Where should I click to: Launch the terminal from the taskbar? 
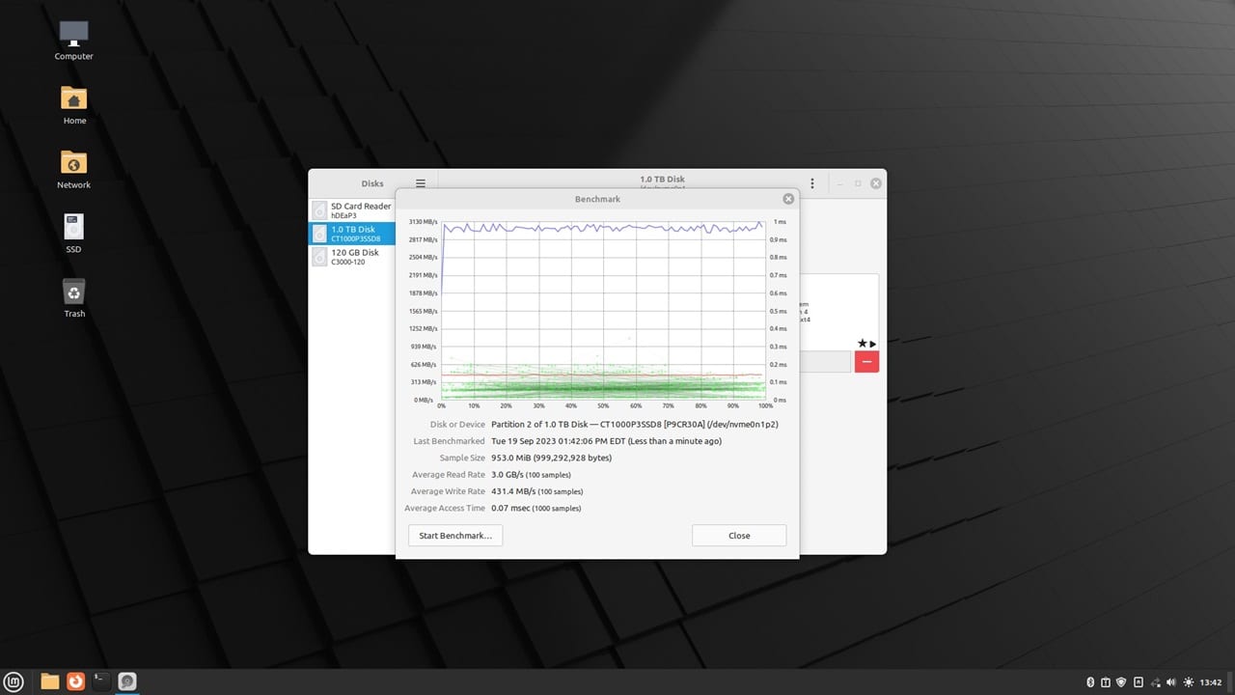(99, 681)
